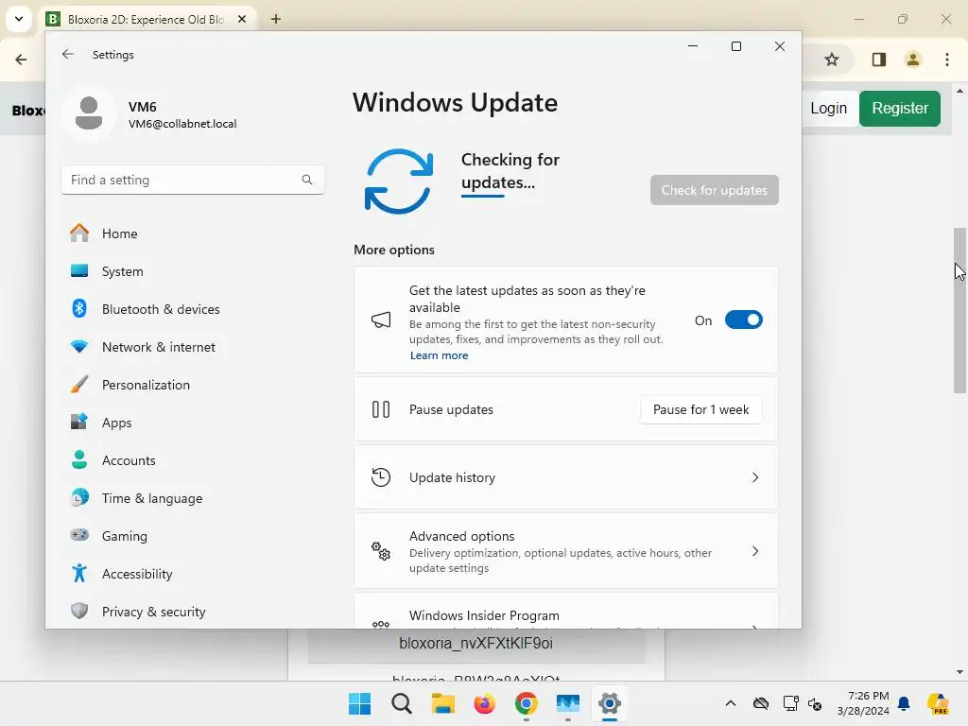This screenshot has height=726, width=968.
Task: Open Home settings page
Action: point(193,233)
